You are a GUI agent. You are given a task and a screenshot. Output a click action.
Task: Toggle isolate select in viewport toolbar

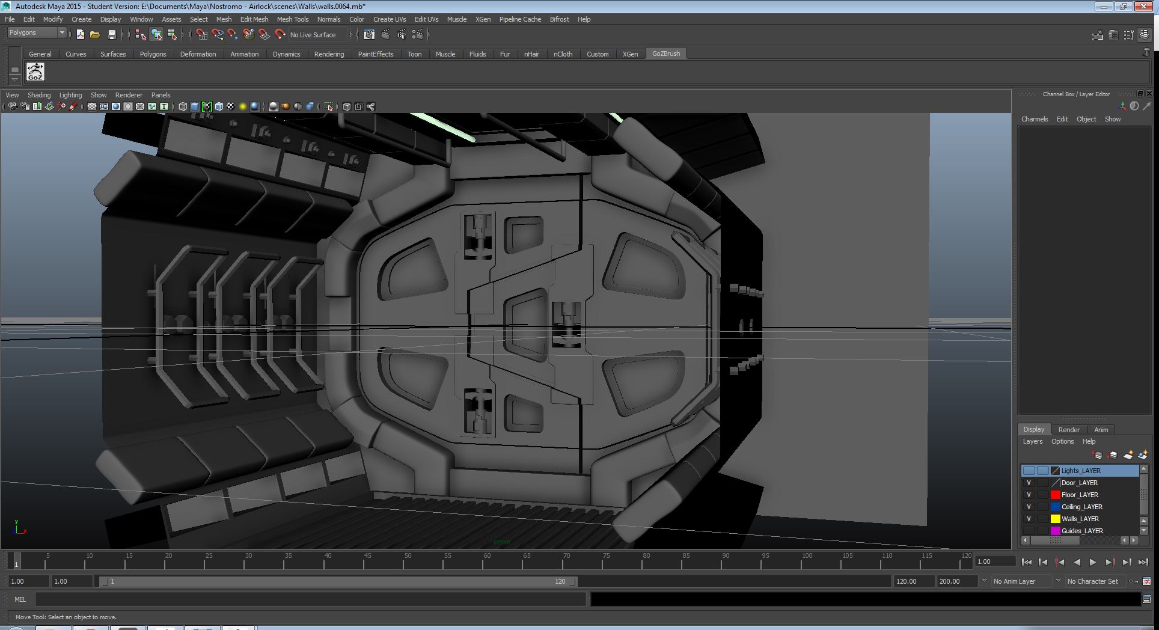(329, 106)
